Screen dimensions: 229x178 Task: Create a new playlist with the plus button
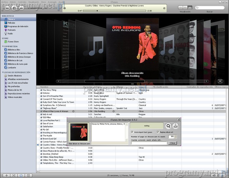[6, 175]
